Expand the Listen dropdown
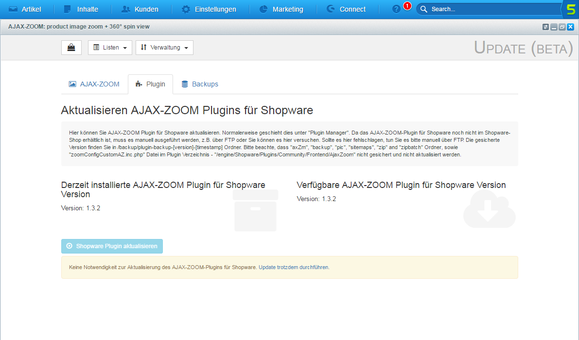 (x=110, y=48)
